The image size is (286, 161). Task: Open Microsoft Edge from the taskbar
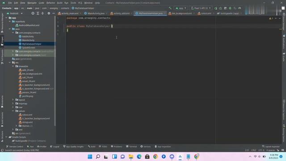pos(139,157)
